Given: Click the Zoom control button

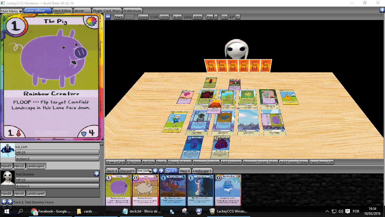Looking at the screenshot, I should click(x=143, y=17).
